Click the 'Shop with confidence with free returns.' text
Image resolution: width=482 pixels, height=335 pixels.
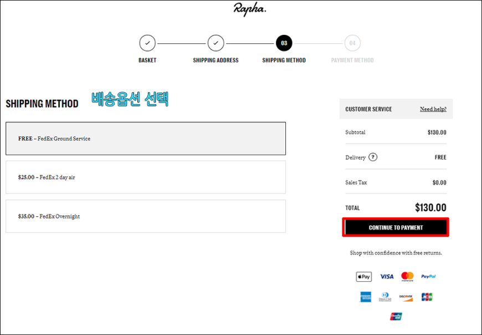(396, 253)
